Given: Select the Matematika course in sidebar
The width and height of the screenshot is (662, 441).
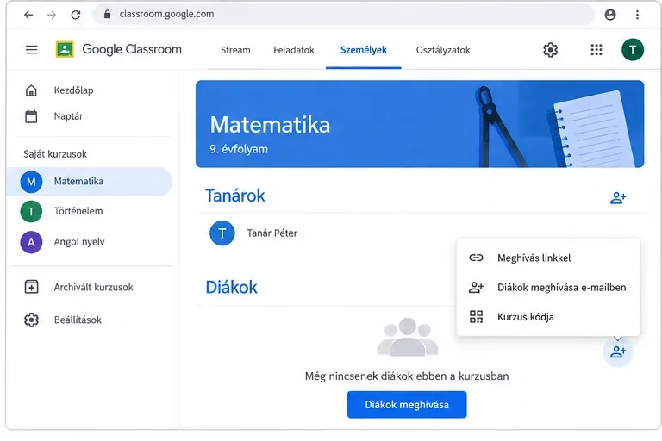Looking at the screenshot, I should tap(89, 182).
